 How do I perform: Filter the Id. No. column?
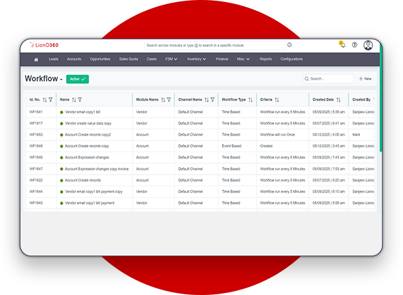click(50, 99)
